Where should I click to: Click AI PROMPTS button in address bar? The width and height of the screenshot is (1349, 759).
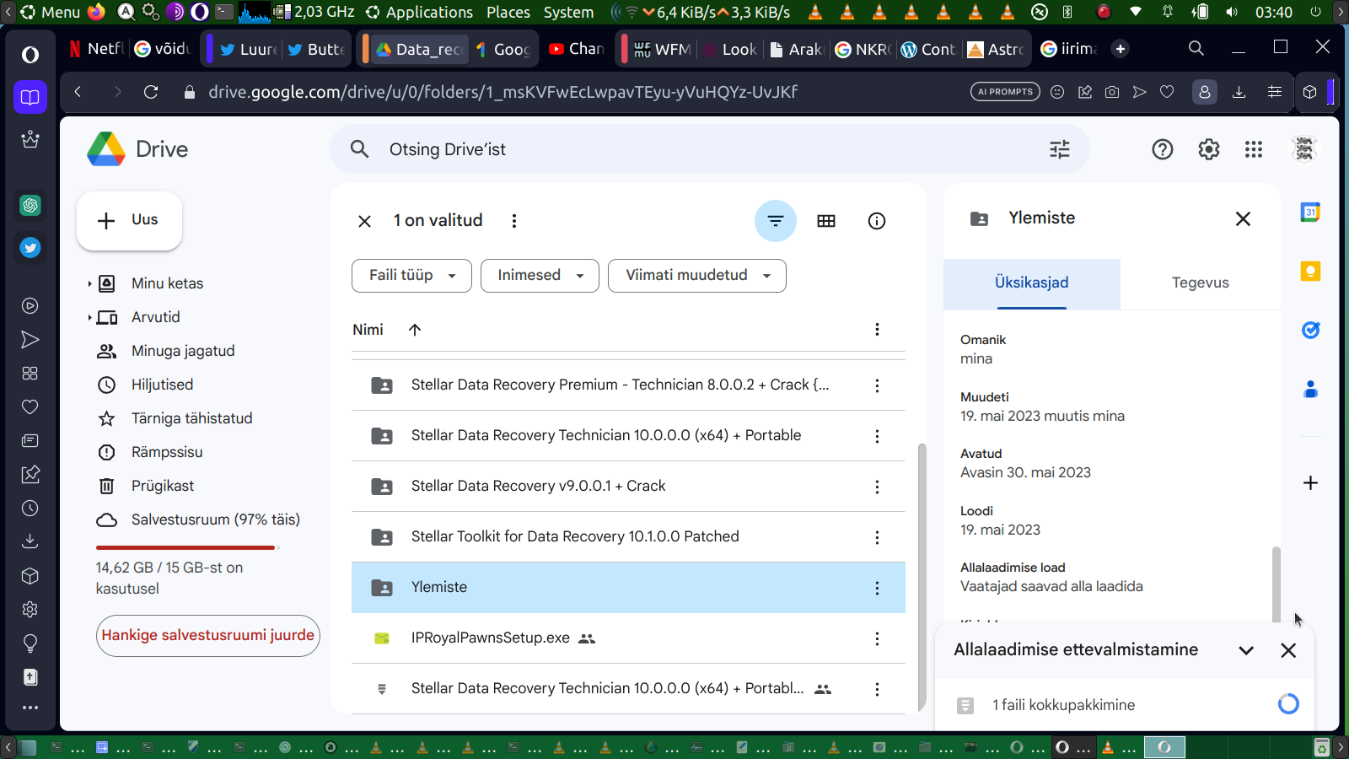pos(1005,92)
